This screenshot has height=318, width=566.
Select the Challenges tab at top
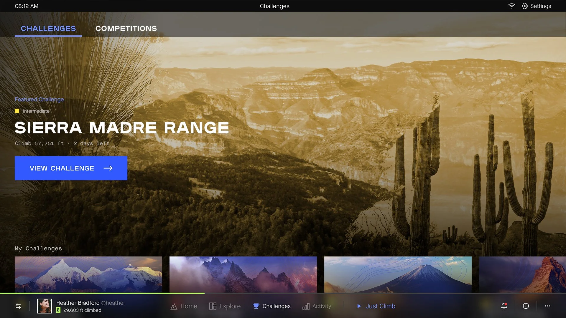coord(48,29)
